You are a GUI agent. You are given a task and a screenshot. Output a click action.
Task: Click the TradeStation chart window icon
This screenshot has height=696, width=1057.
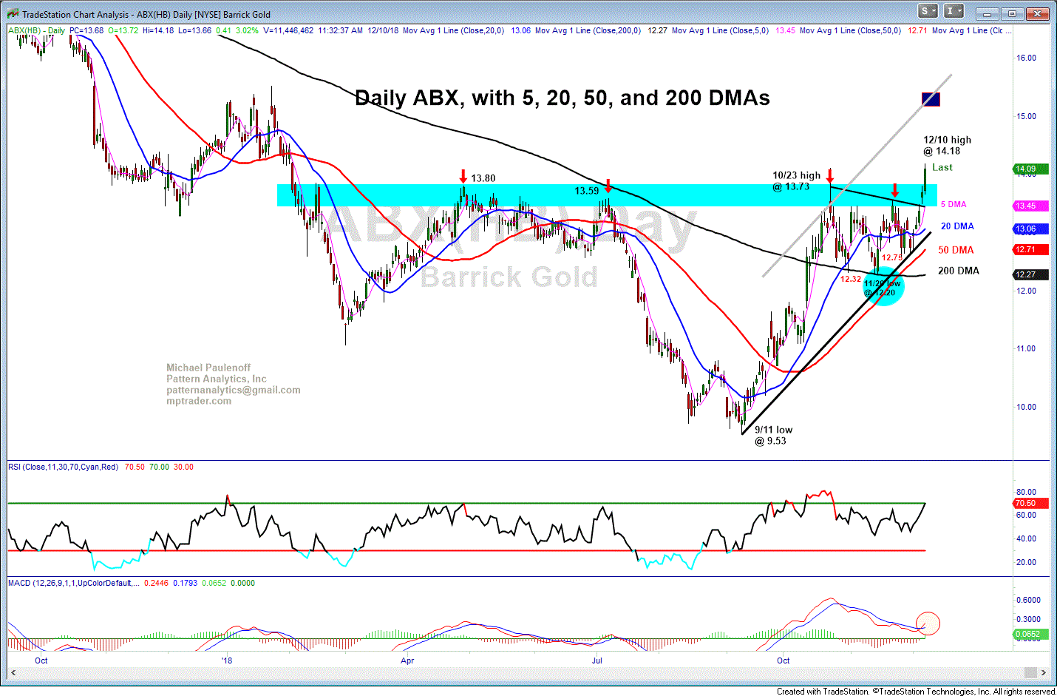coord(13,13)
